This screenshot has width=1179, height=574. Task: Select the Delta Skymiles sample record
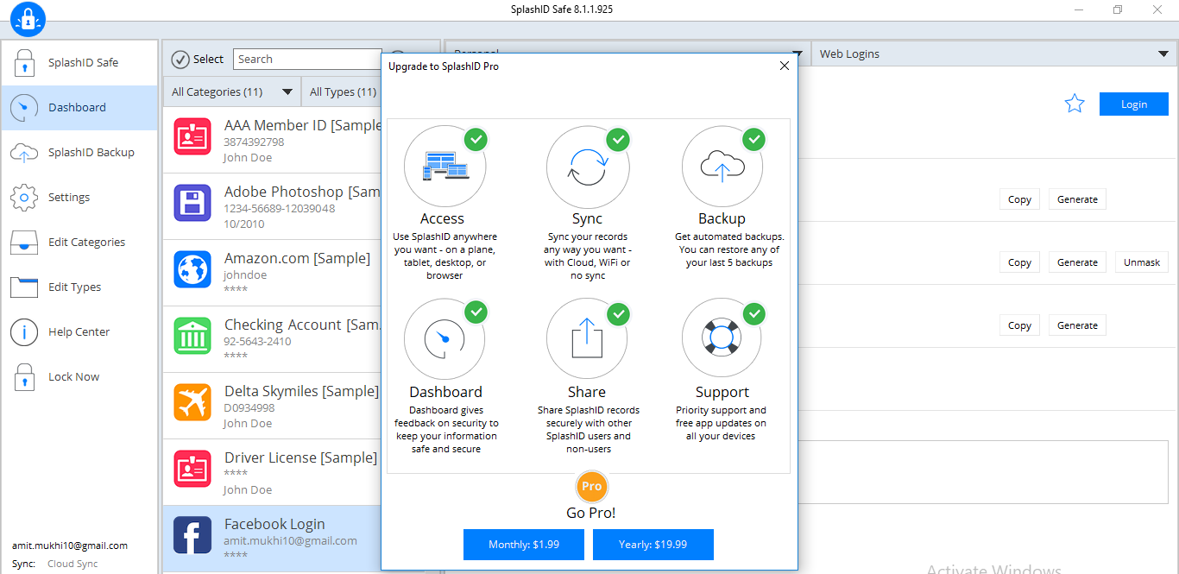(x=272, y=406)
